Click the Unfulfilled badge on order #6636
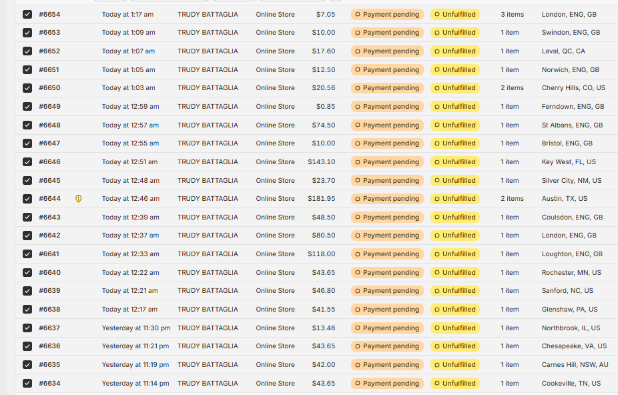The height and width of the screenshot is (395, 618). (x=455, y=346)
